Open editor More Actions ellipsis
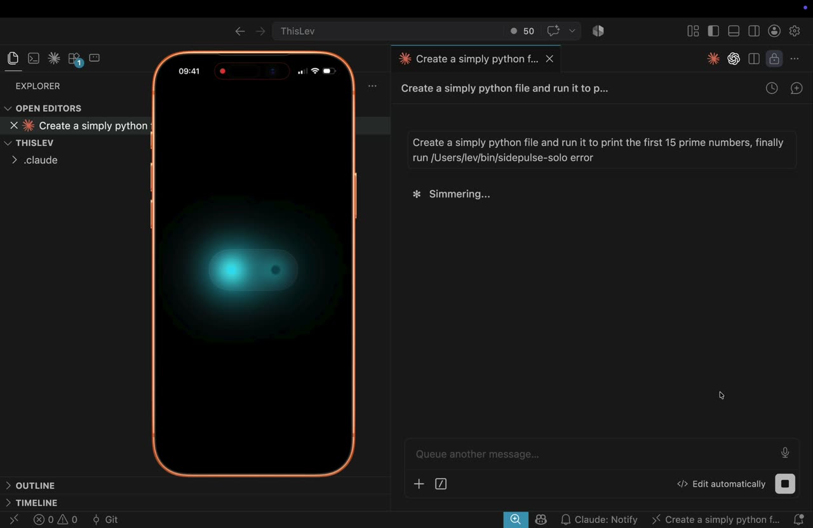 795,59
